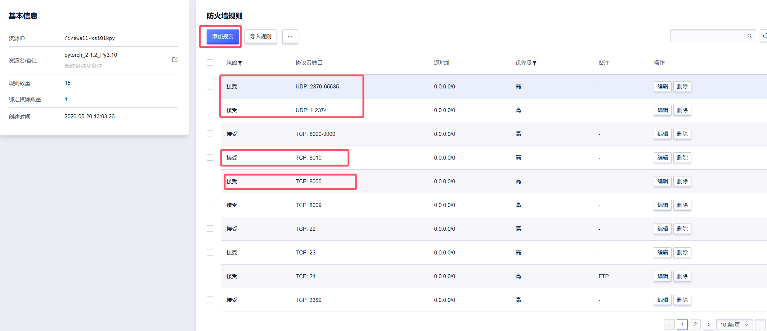767x331 pixels.
Task: Check the TCP: 8010 rule checkbox
Action: point(210,157)
